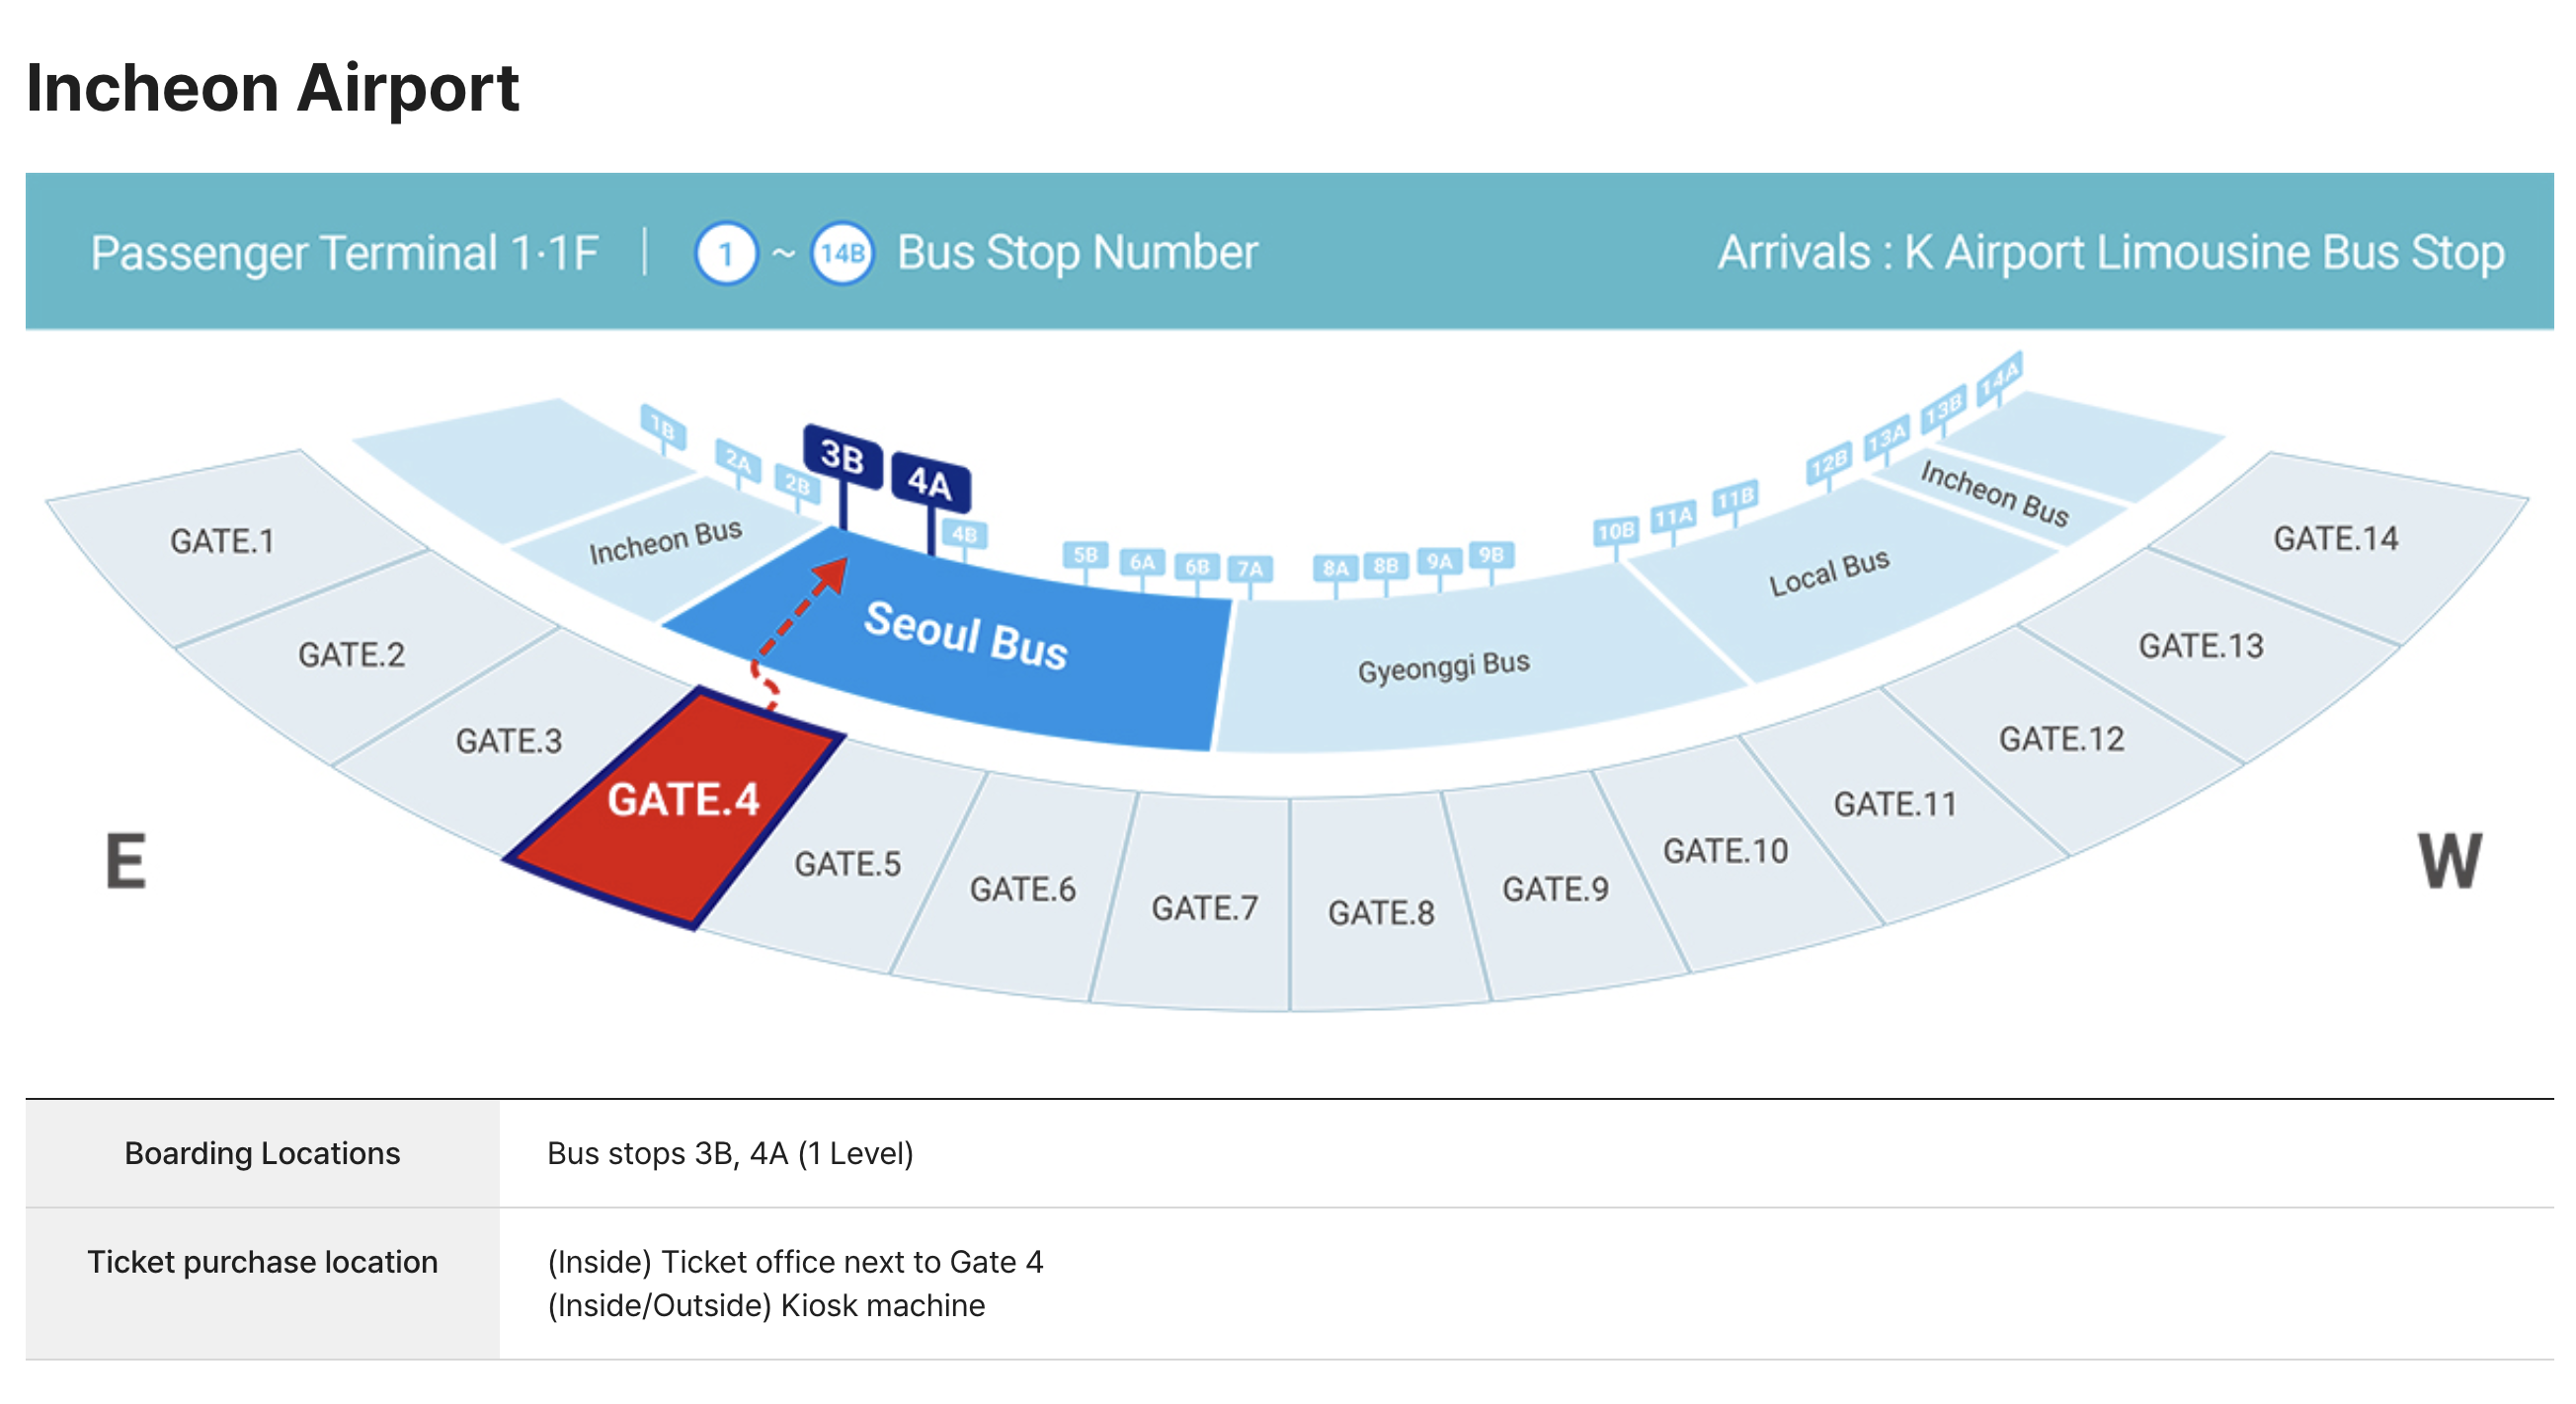The height and width of the screenshot is (1404, 2576).
Task: Click the dark blue 4A bus stop sign
Action: point(929,484)
